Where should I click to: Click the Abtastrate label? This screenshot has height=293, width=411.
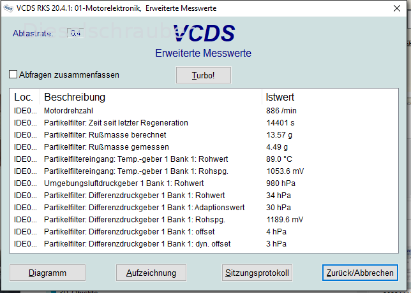pyautogui.click(x=33, y=34)
